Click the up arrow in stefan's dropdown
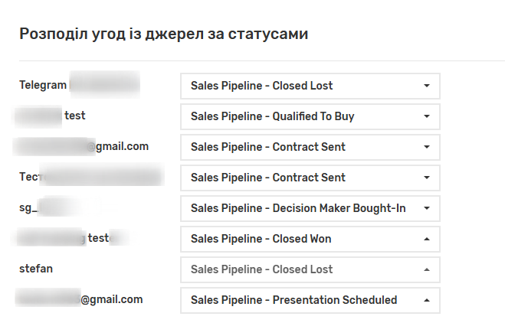 [427, 269]
